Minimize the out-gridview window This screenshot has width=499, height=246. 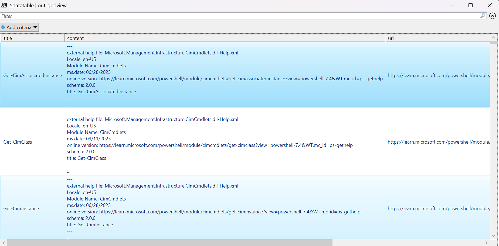click(x=452, y=5)
